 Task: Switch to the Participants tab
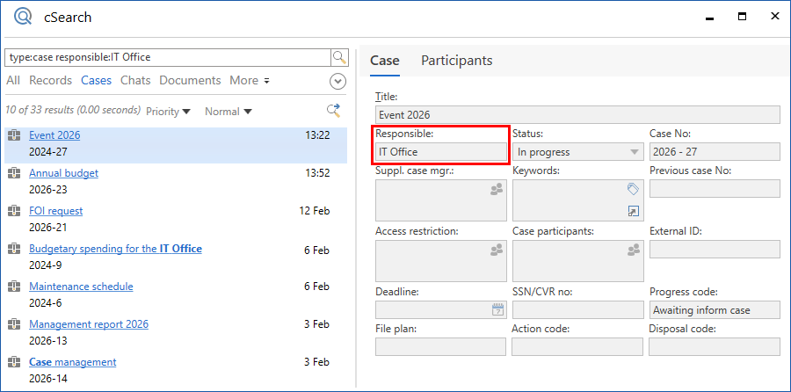click(456, 61)
